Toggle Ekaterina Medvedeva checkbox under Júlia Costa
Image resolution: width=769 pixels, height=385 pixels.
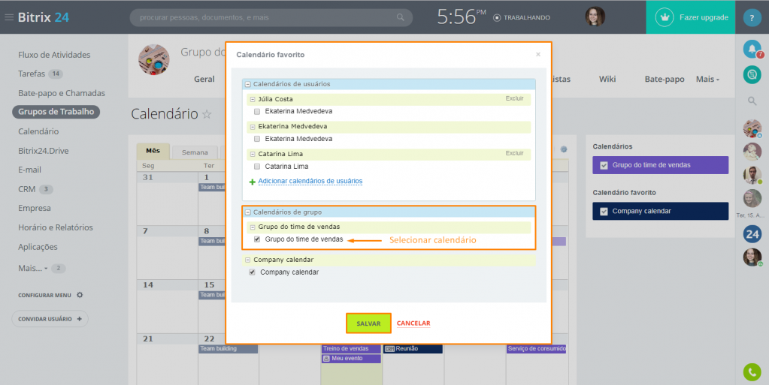coord(257,112)
